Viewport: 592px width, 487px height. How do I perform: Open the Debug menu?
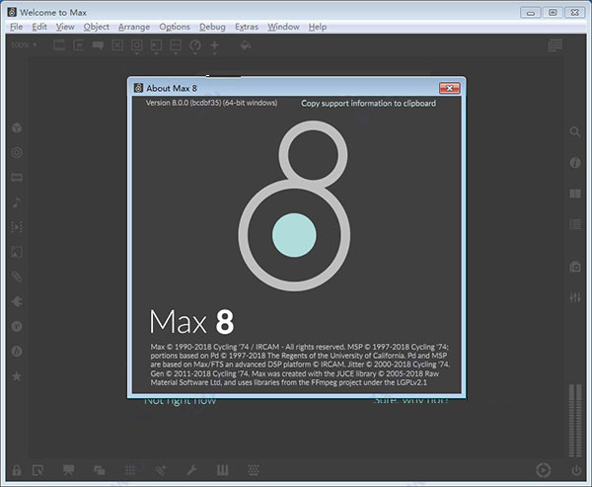point(212,27)
